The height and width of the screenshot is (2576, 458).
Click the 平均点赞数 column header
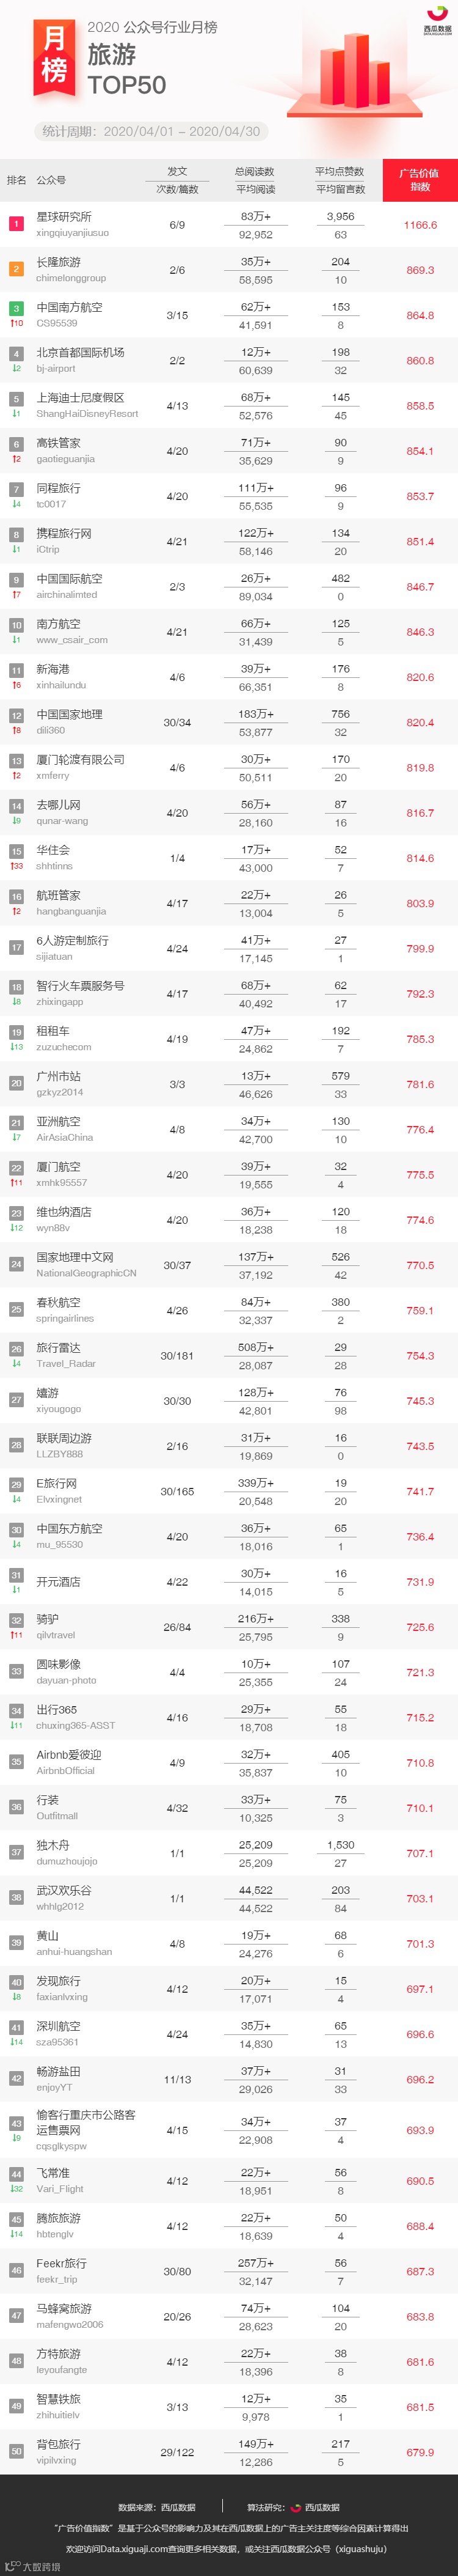pos(340,172)
